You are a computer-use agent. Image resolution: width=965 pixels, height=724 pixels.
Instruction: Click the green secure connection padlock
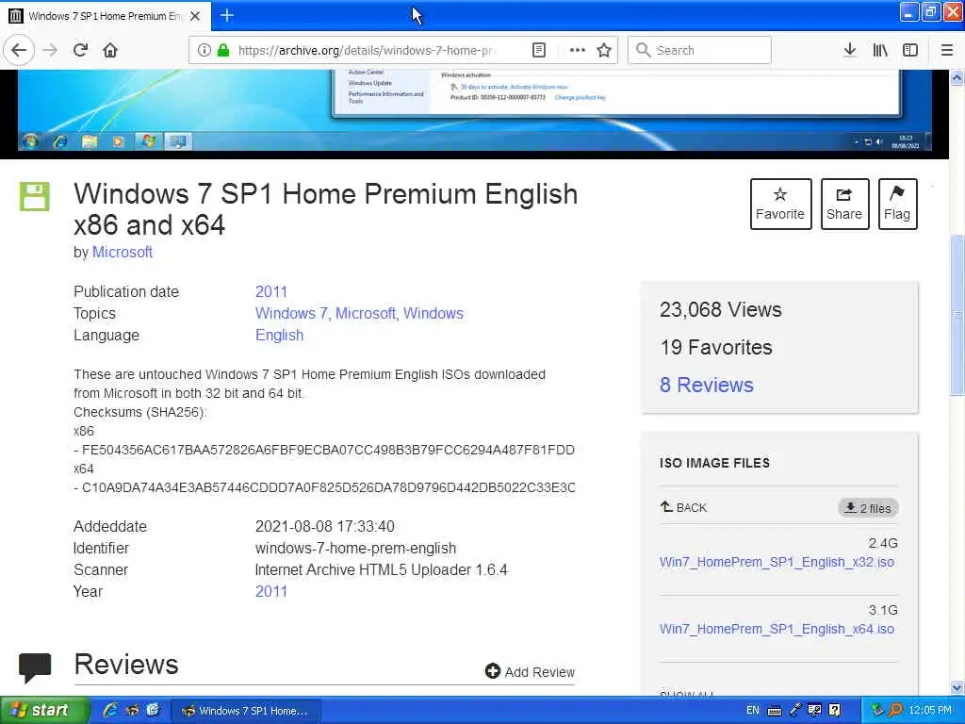222,50
